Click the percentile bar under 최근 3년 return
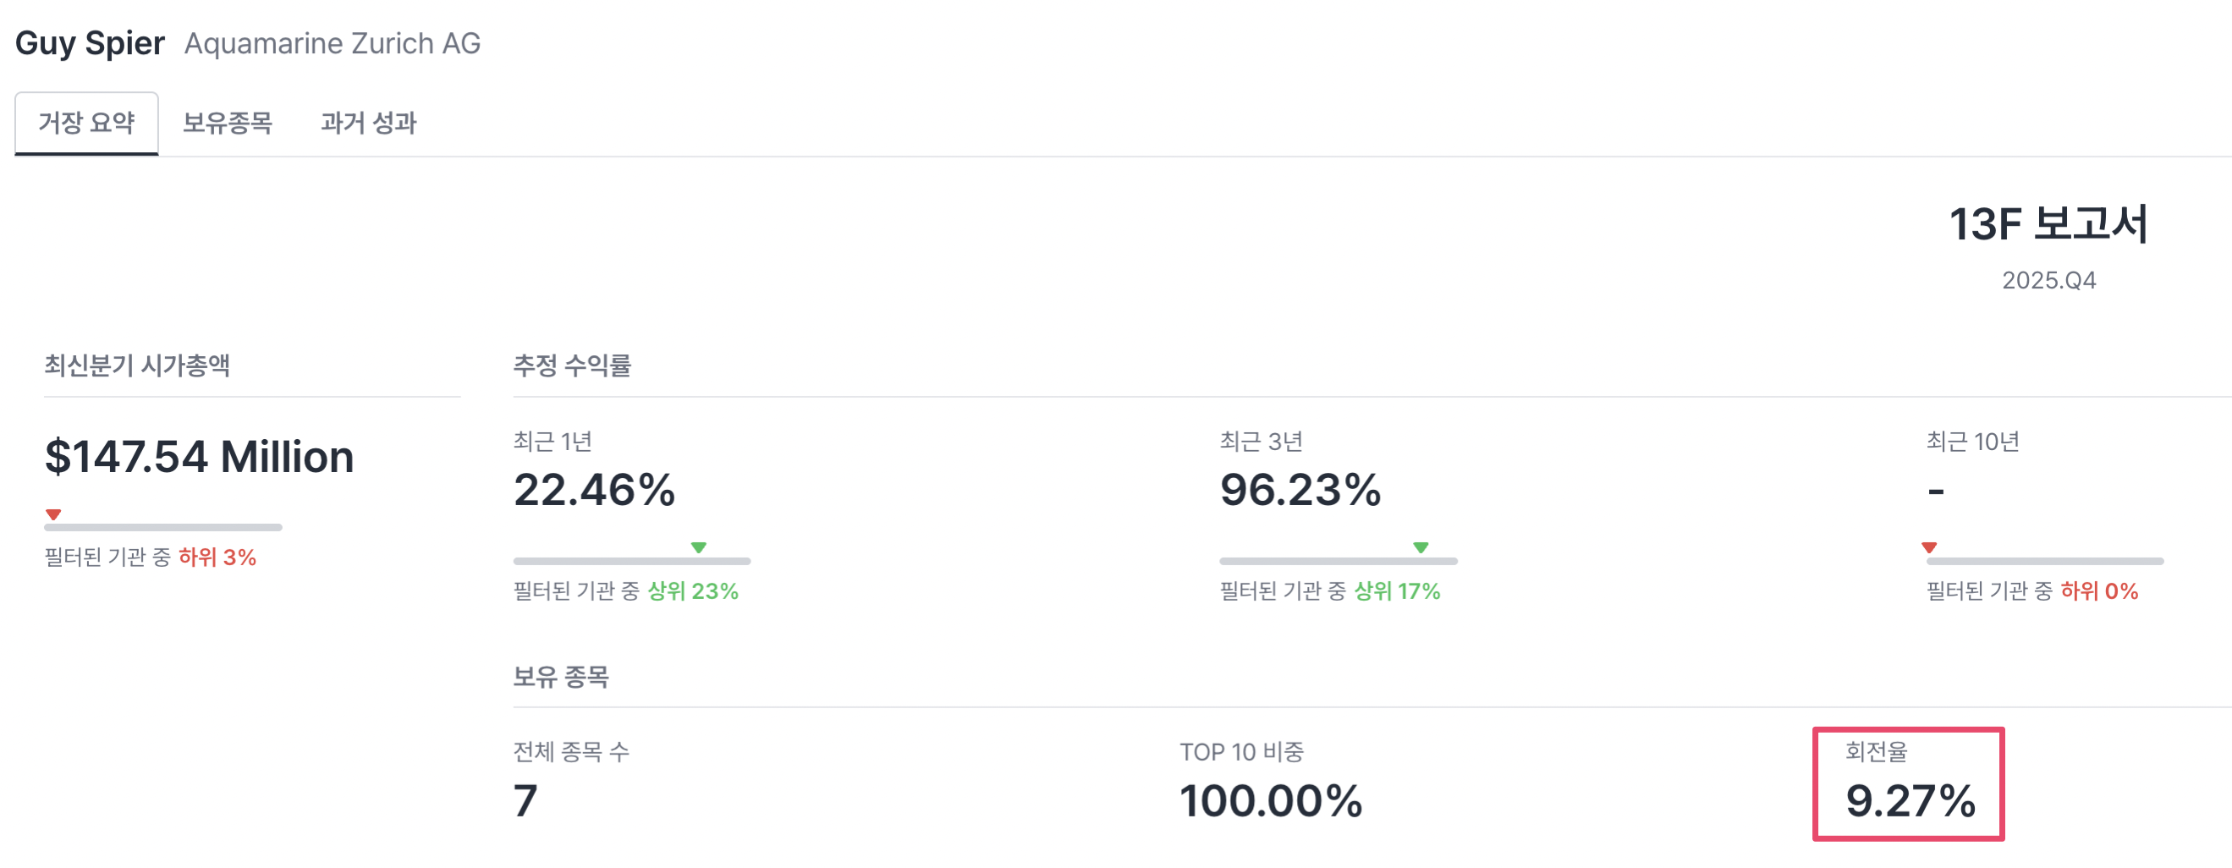2232x868 pixels. 1338,562
